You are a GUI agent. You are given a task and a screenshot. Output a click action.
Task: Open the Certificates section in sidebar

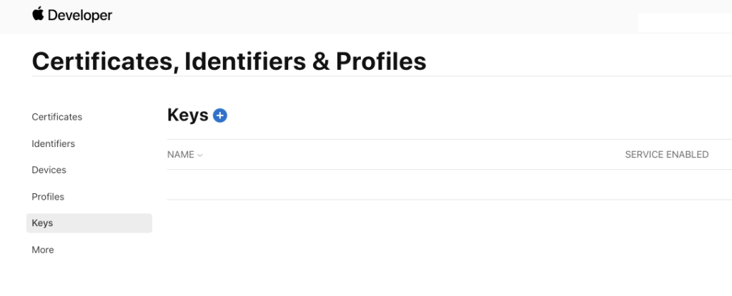[x=57, y=117]
